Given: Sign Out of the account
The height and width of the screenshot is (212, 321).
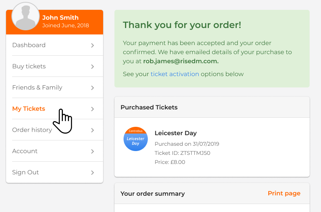Looking at the screenshot, I should (25, 172).
